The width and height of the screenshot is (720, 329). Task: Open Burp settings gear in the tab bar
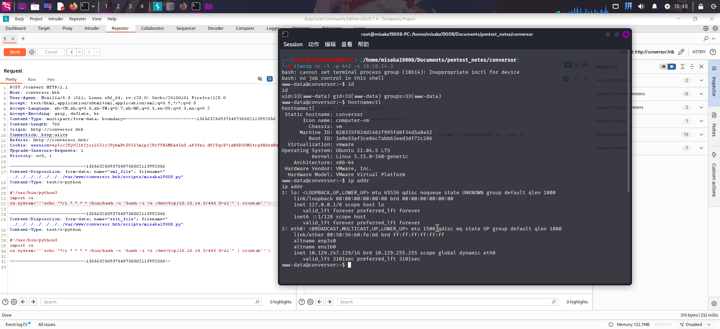tap(715, 28)
